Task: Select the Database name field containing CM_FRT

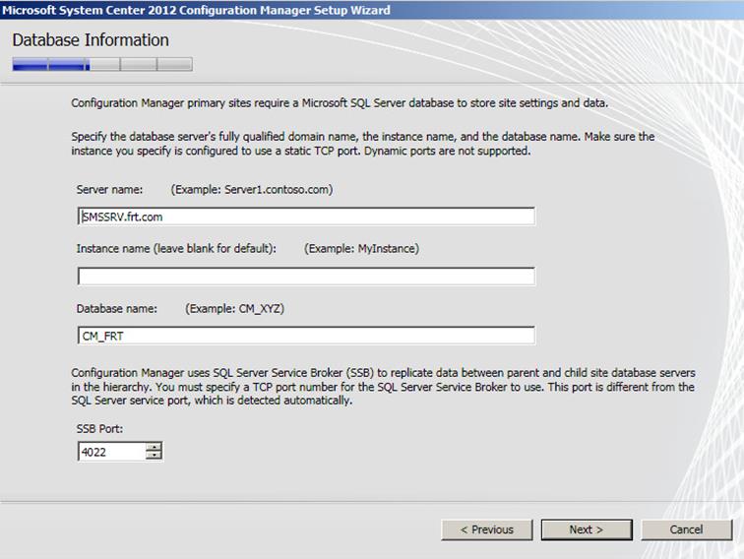Action: click(305, 337)
